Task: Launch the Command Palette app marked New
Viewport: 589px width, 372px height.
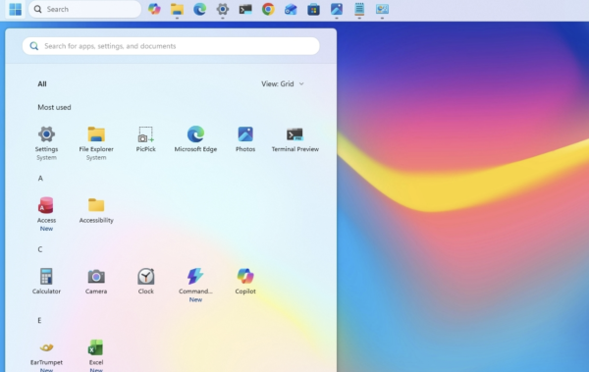Action: tap(195, 285)
